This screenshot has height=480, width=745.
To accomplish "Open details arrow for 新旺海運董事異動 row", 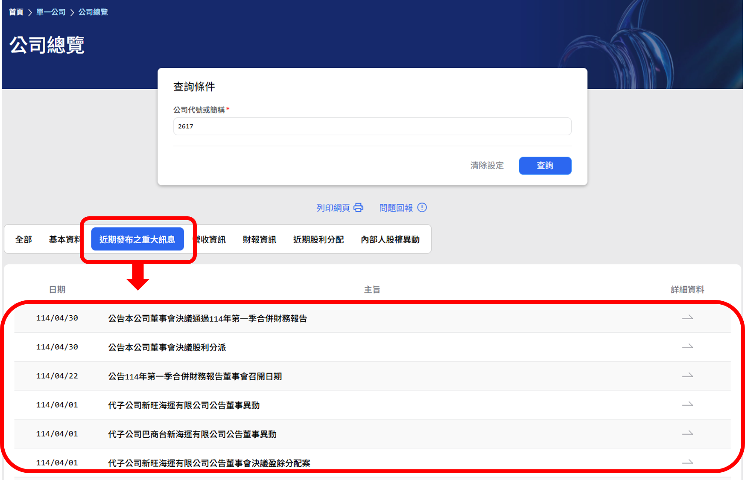I will click(687, 404).
